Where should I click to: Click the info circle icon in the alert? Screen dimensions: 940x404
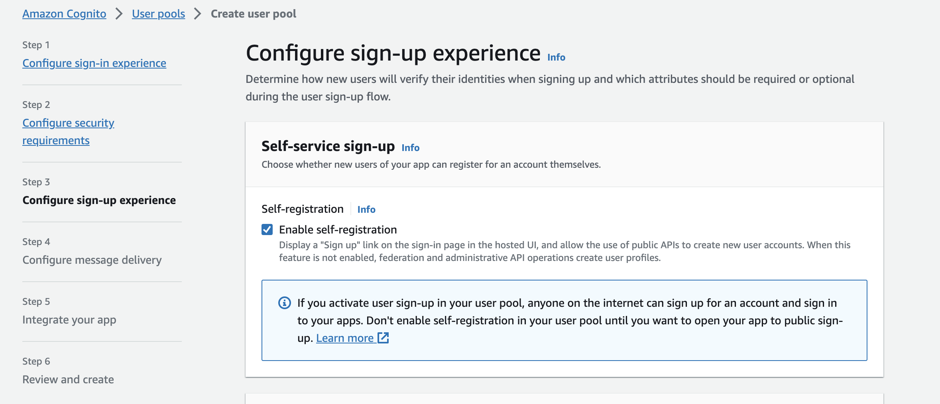pos(284,303)
